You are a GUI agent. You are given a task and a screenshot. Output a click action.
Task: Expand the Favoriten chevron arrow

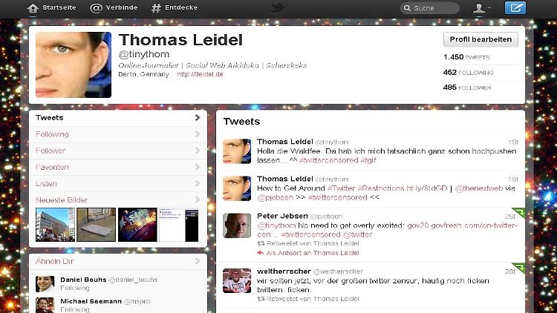coord(198,167)
